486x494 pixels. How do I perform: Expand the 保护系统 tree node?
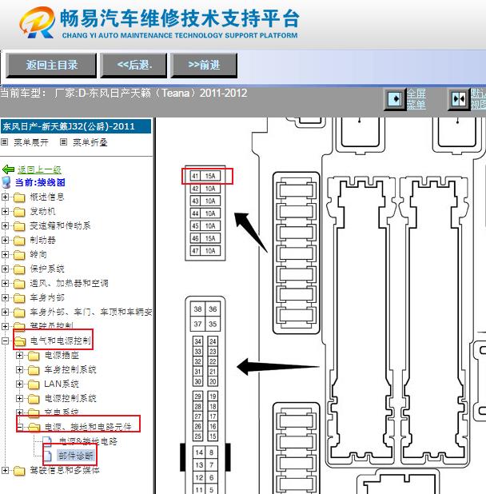click(x=5, y=269)
